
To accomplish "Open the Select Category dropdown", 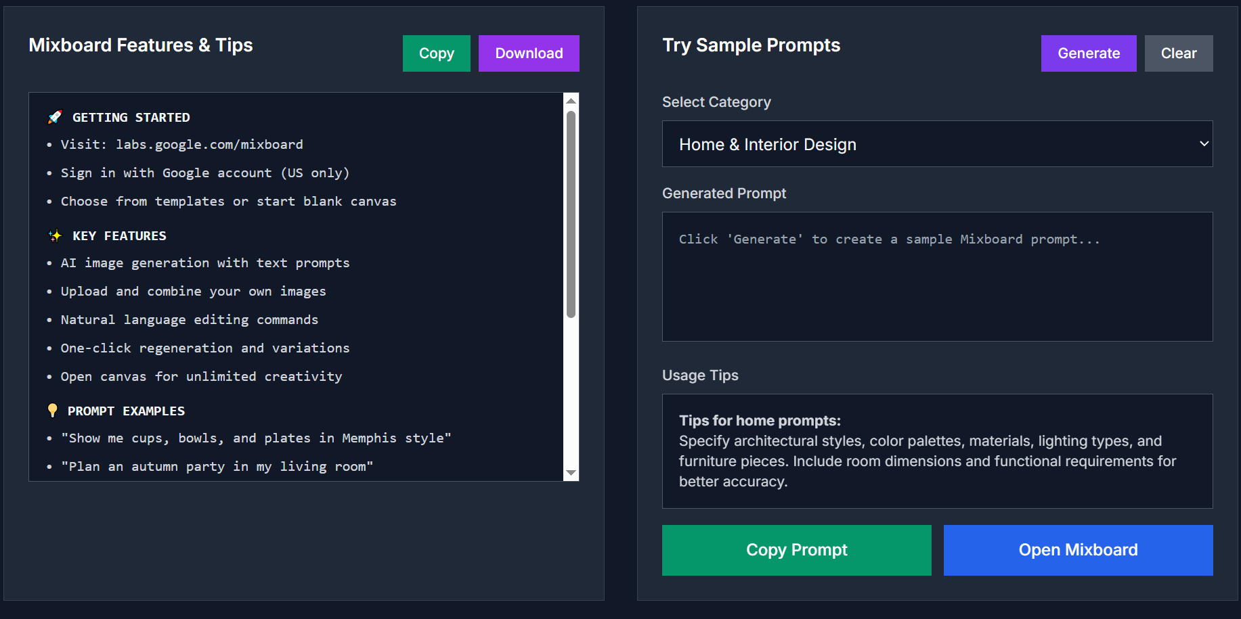I will (937, 144).
